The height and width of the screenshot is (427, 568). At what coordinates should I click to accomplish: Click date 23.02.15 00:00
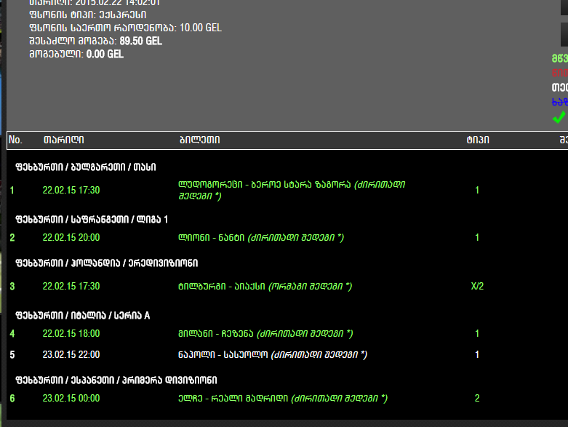(x=71, y=399)
